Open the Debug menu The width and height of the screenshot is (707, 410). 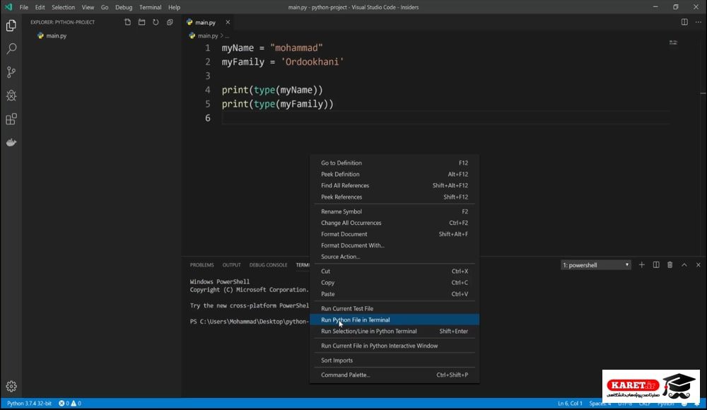pyautogui.click(x=124, y=7)
